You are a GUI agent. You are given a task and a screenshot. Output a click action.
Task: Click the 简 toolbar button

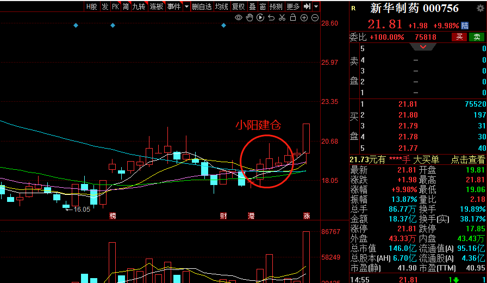[126, 7]
